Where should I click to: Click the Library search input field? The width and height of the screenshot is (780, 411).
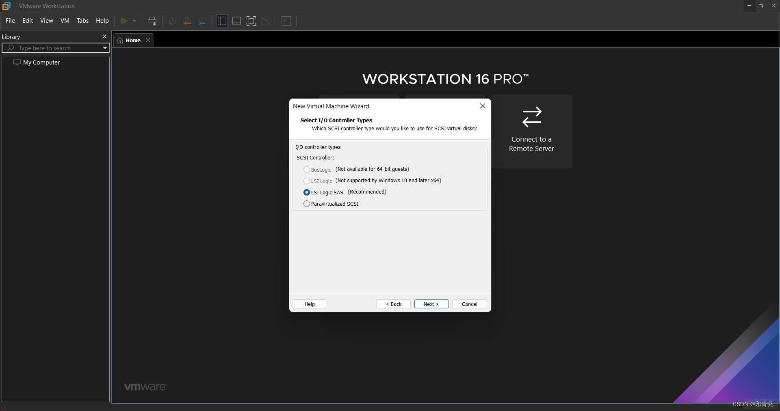(56, 48)
